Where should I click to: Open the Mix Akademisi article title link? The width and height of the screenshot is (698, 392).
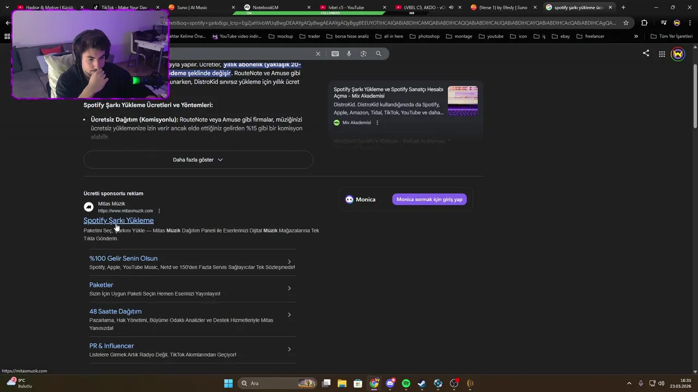click(388, 93)
